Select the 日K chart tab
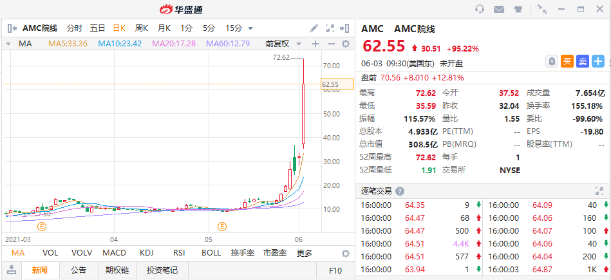The height and width of the screenshot is (280, 611). click(x=119, y=28)
